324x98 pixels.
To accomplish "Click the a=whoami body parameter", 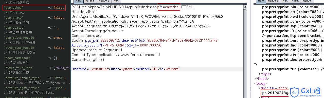I will [171, 69].
